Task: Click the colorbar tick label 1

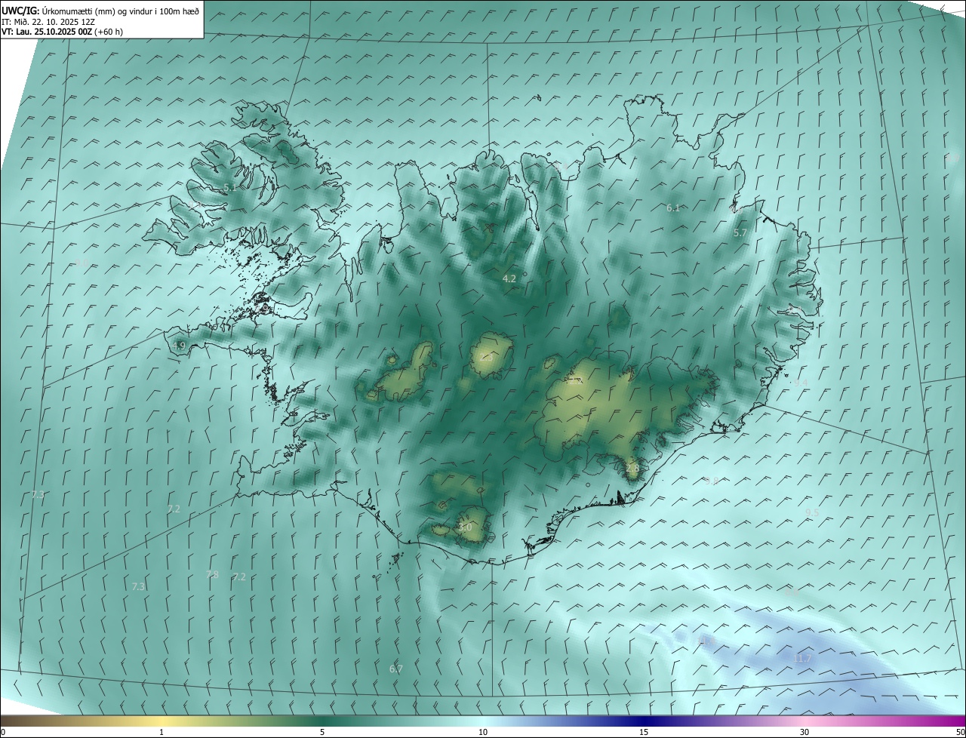Action: [x=162, y=732]
